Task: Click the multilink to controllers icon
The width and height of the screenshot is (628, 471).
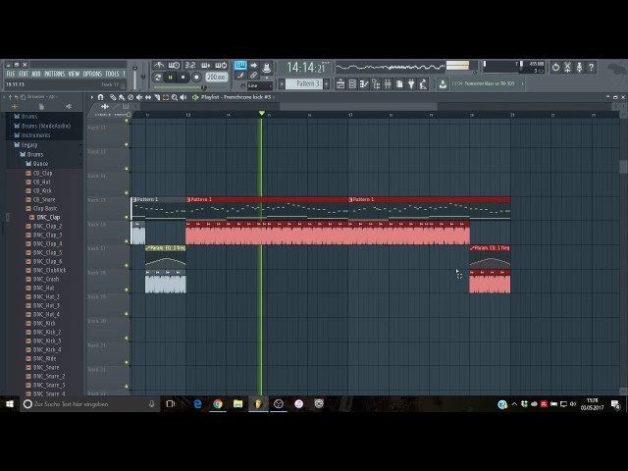Action: (x=253, y=76)
